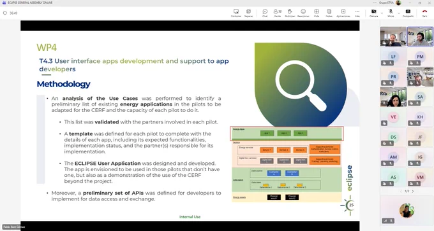Click the Grupo ETRA profile avatar
This screenshot has height=231, width=434.
(x=398, y=3)
